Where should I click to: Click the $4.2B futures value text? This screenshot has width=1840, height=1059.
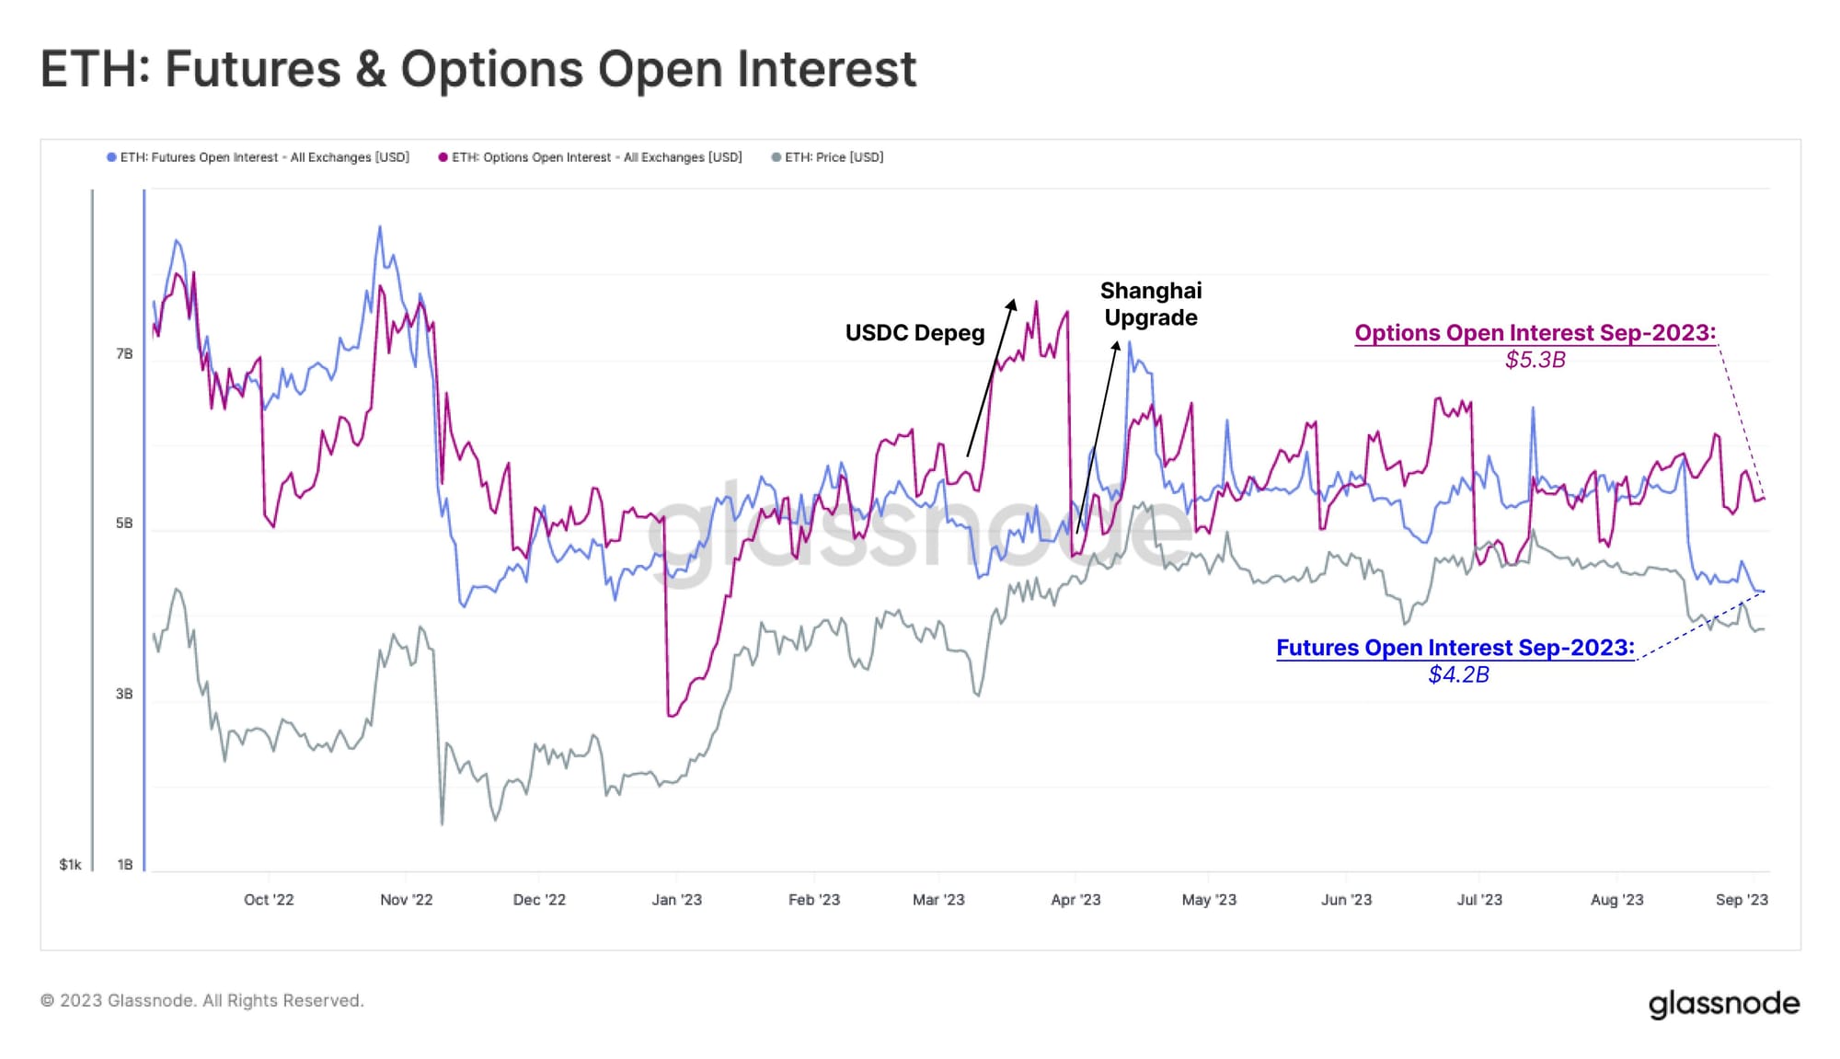(x=1458, y=674)
